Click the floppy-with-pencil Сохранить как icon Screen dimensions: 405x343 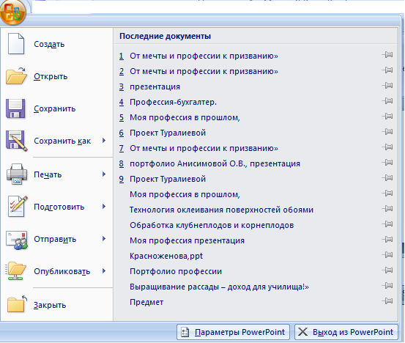[x=17, y=141]
